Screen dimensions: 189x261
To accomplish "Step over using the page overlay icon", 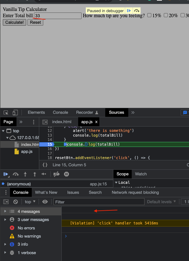I will tap(137, 11).
